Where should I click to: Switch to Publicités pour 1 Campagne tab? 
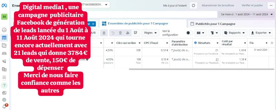pos(231,24)
